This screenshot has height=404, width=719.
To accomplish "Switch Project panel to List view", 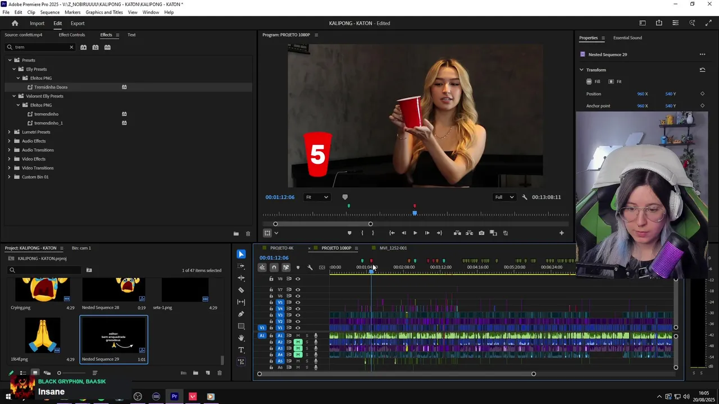I will point(23,373).
